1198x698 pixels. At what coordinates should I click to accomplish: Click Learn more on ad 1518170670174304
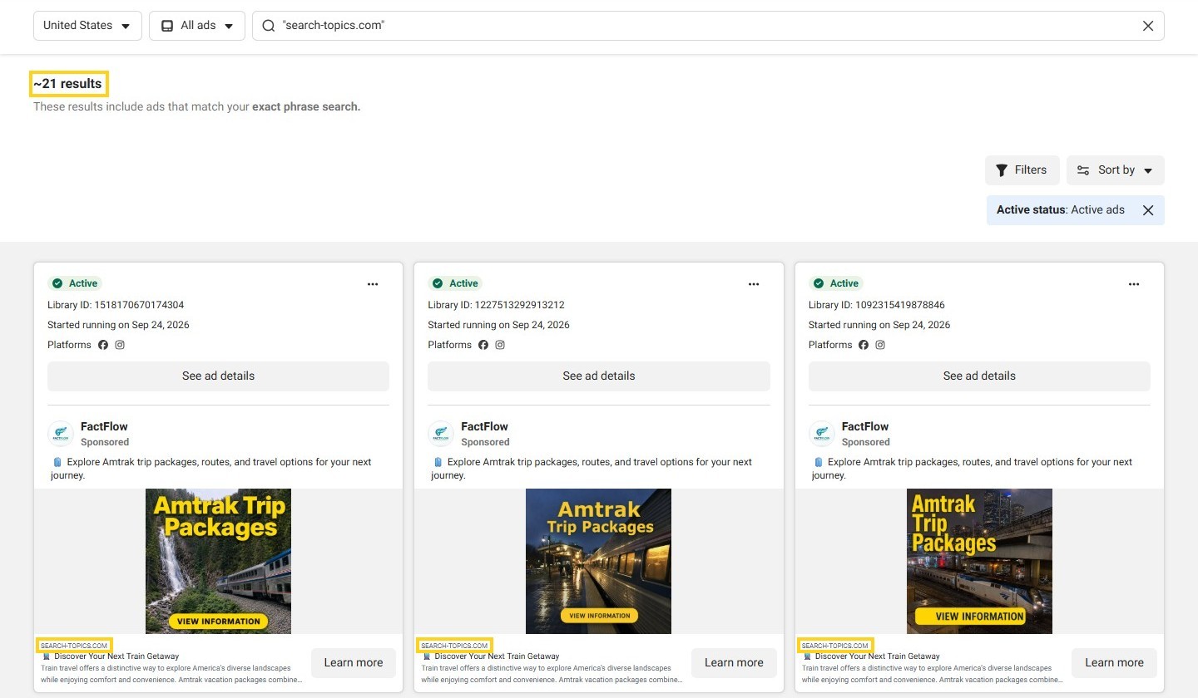click(354, 662)
